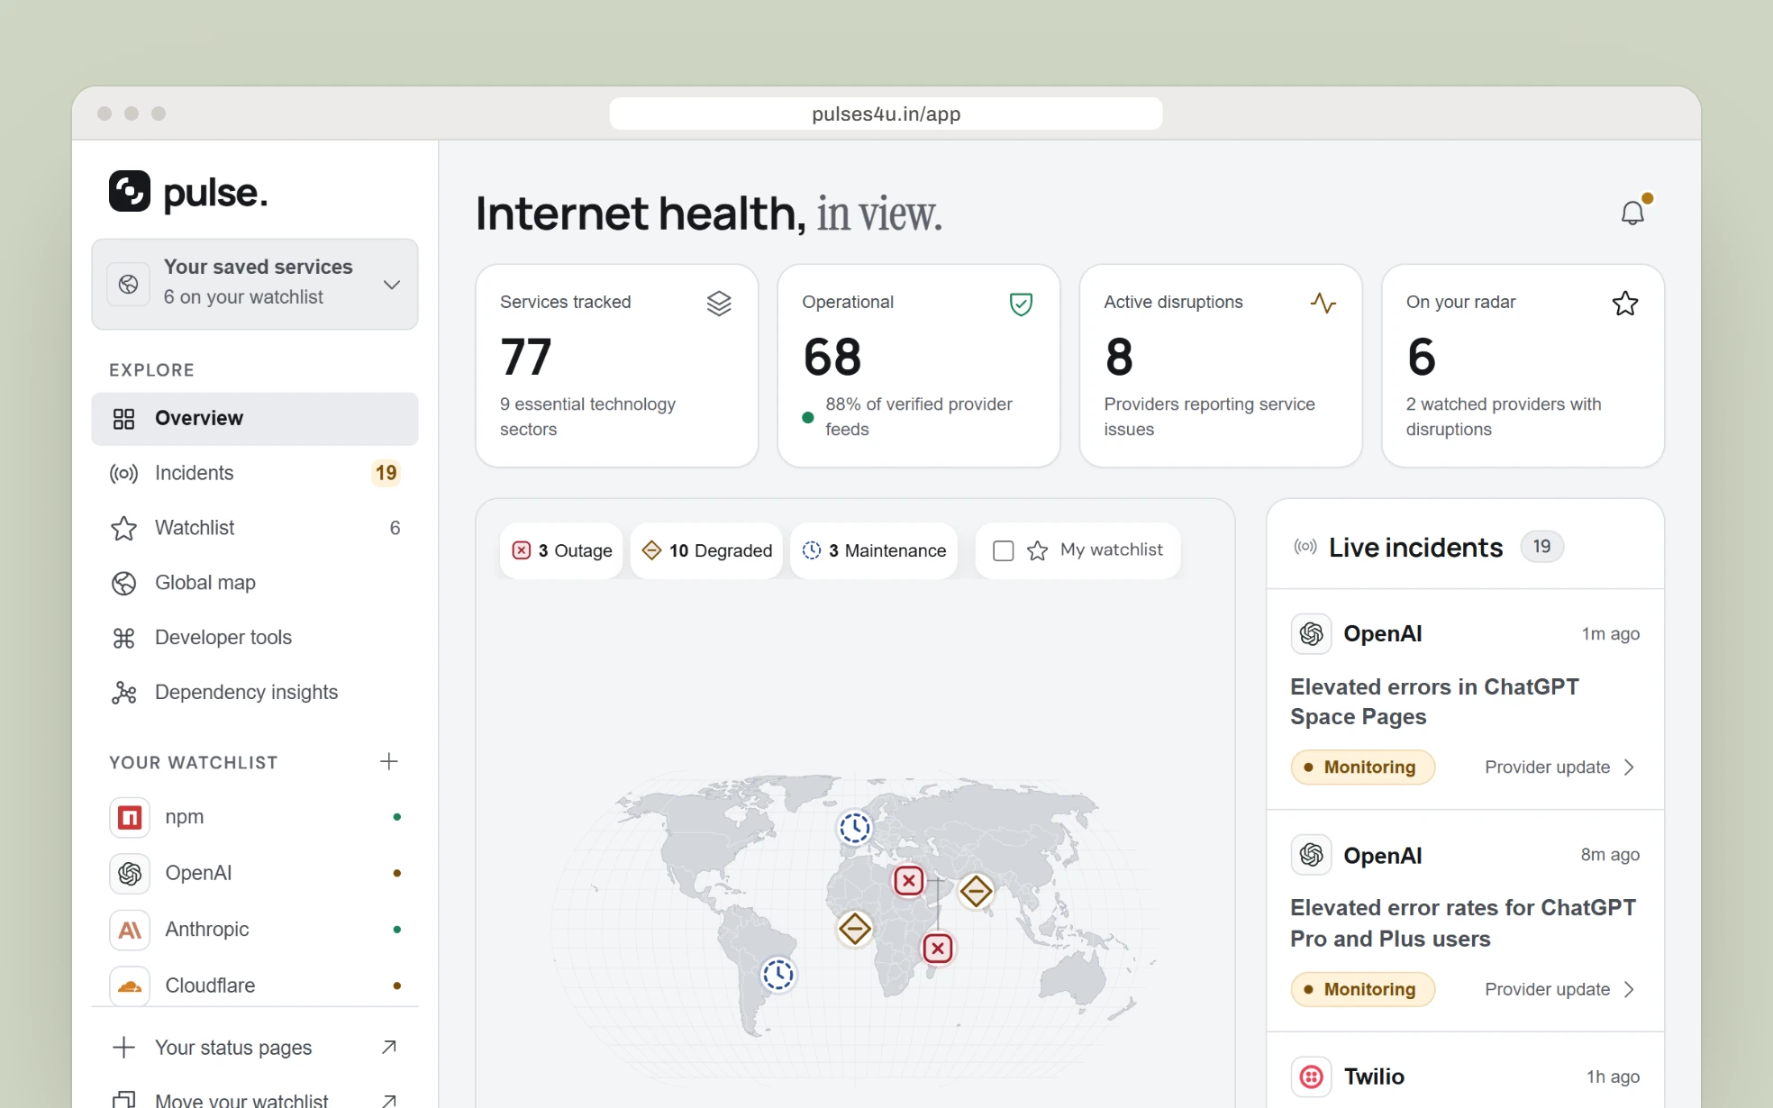This screenshot has height=1108, width=1773.
Task: Open Global map in sidebar
Action: point(255,583)
